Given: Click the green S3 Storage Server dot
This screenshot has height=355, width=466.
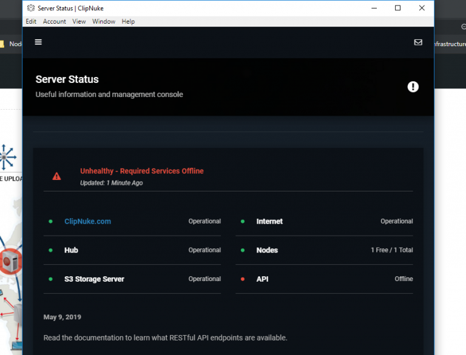Looking at the screenshot, I should click(51, 279).
